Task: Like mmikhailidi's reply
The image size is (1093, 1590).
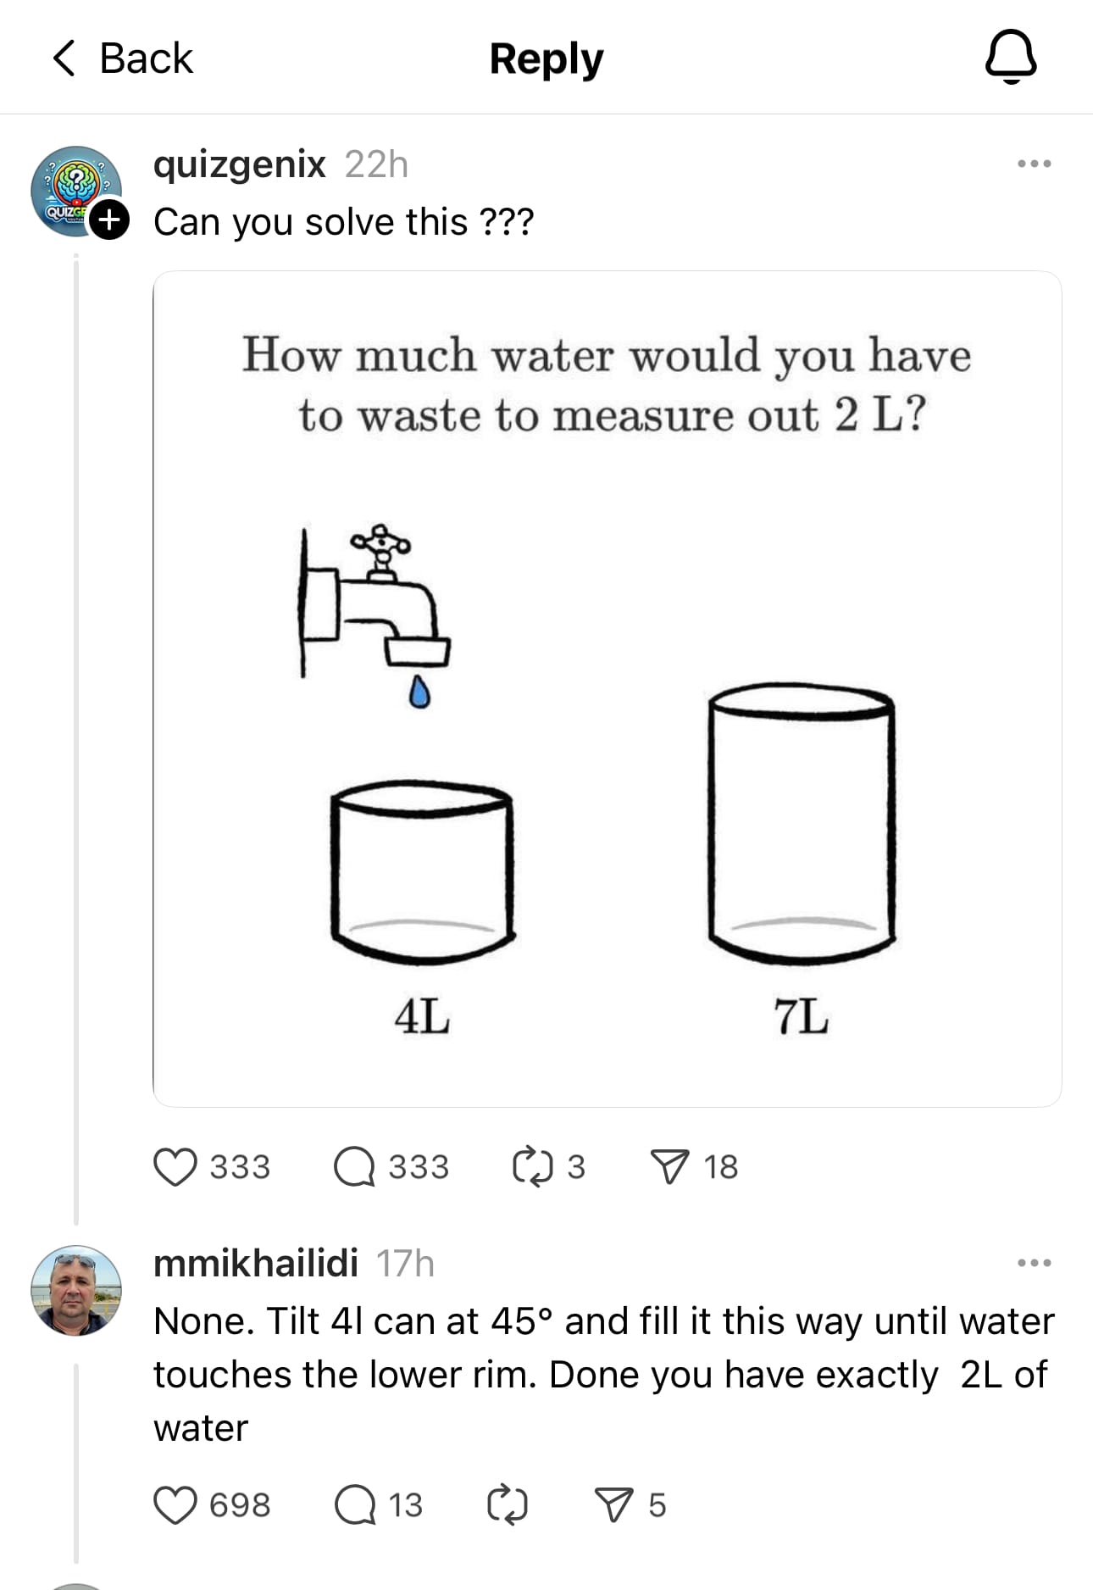Action: [175, 1505]
